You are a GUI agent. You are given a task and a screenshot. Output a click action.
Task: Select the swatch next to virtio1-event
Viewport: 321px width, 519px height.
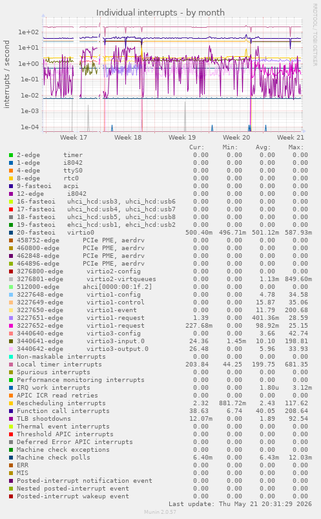[11, 310]
